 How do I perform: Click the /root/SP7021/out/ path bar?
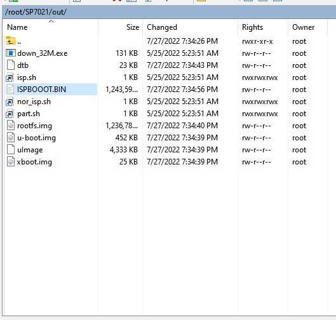click(169, 12)
